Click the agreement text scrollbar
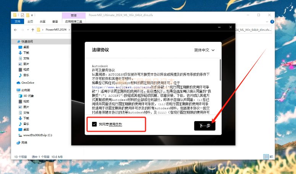 220,70
